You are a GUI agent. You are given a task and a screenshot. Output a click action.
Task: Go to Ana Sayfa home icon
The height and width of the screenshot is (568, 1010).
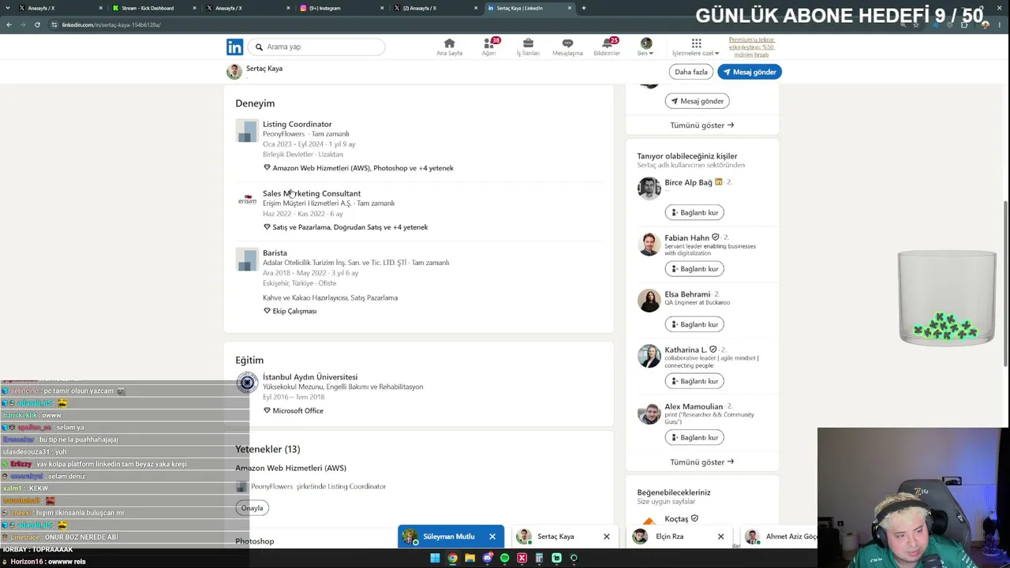click(x=449, y=47)
